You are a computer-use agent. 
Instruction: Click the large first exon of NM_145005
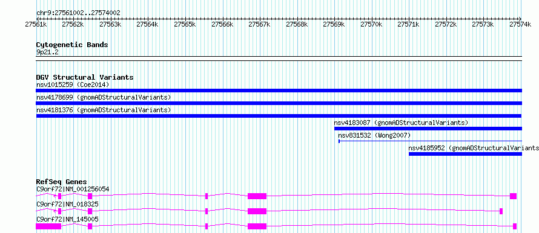click(x=48, y=226)
